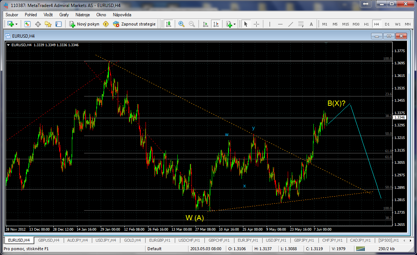Open the new chart icon

pos(10,24)
